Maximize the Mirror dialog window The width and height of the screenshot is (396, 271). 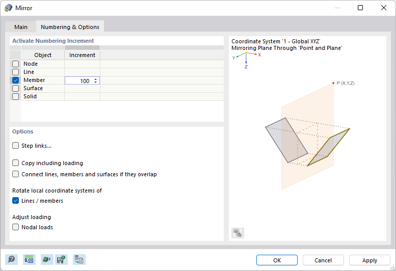click(360, 8)
